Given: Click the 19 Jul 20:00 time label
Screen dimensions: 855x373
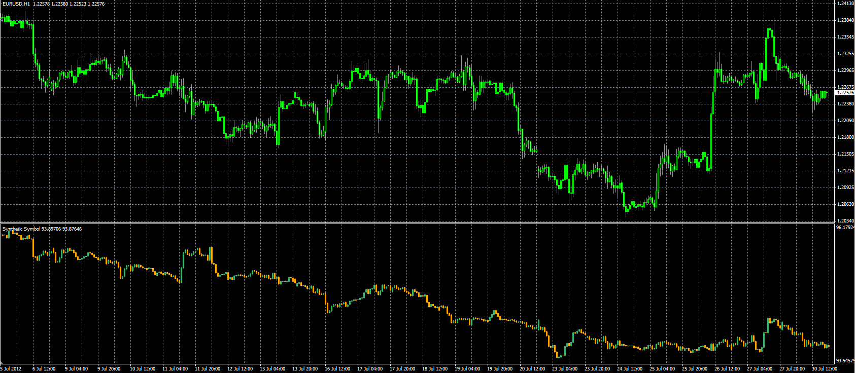Looking at the screenshot, I should [500, 369].
